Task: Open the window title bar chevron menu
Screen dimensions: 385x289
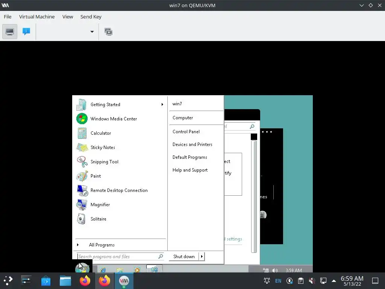Action: click(x=362, y=5)
